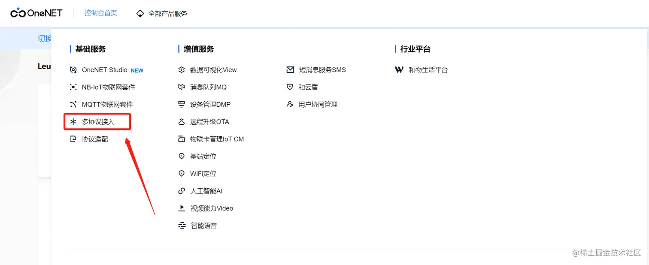Click the asterisk icon for 多协议接入
Viewport: 649px width, 265px height.
pyautogui.click(x=73, y=122)
